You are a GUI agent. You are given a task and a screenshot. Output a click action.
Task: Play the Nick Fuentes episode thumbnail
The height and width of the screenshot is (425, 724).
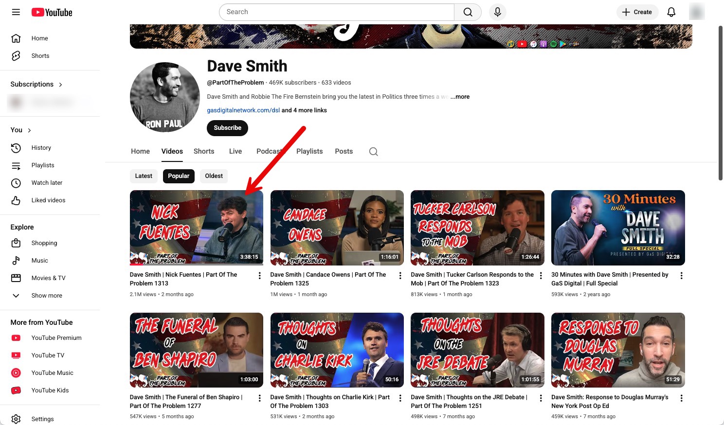tap(196, 228)
